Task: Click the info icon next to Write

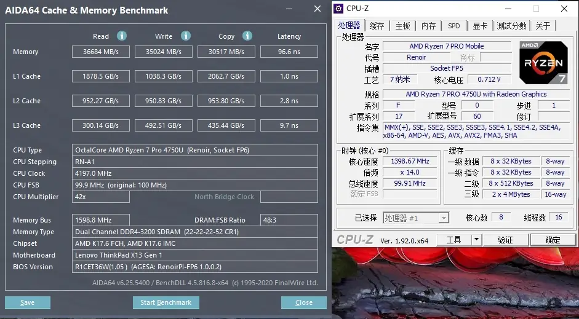Action: click(x=186, y=36)
